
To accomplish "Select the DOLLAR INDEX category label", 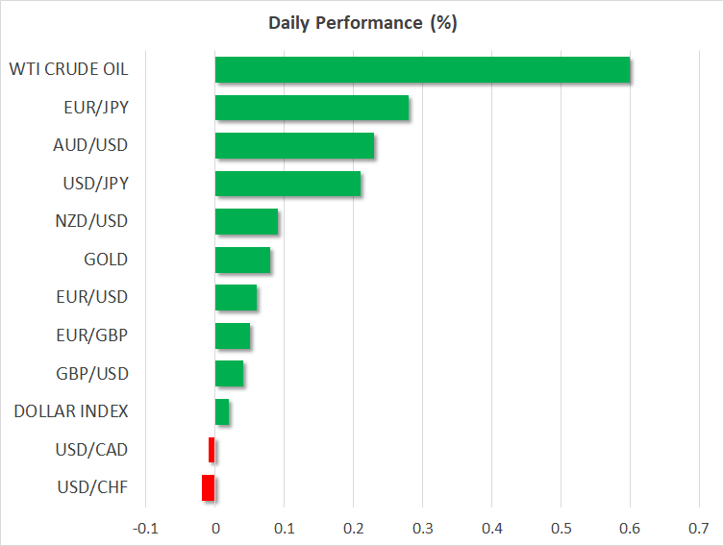I will (x=71, y=411).
